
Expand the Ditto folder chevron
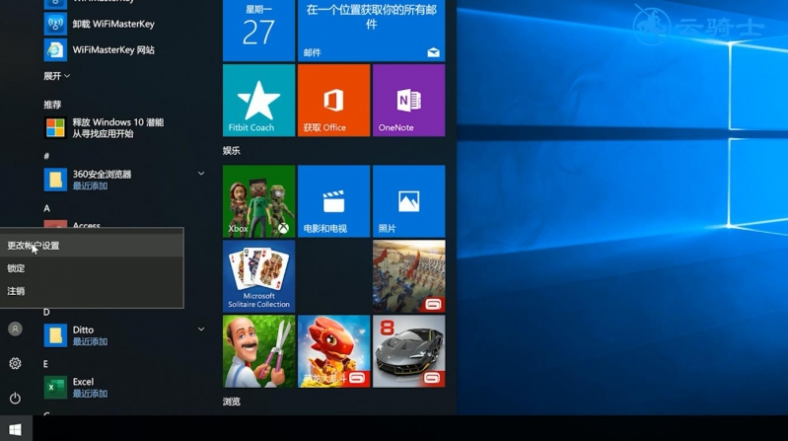201,330
